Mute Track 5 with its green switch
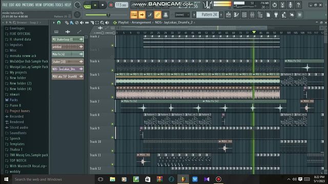 click(x=113, y=84)
